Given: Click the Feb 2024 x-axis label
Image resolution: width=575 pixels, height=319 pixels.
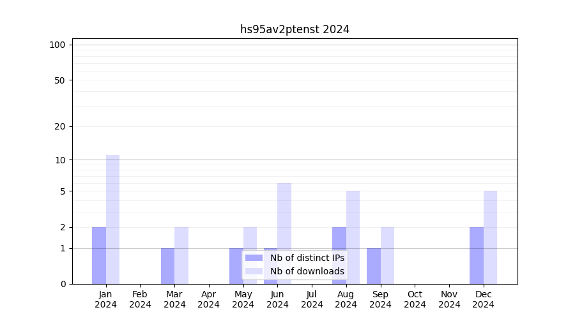Looking at the screenshot, I should pyautogui.click(x=140, y=299).
